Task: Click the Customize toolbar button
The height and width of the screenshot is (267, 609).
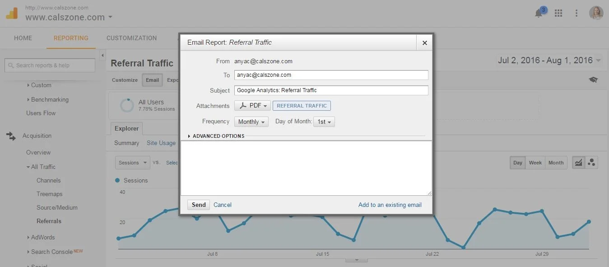Action: pyautogui.click(x=125, y=80)
